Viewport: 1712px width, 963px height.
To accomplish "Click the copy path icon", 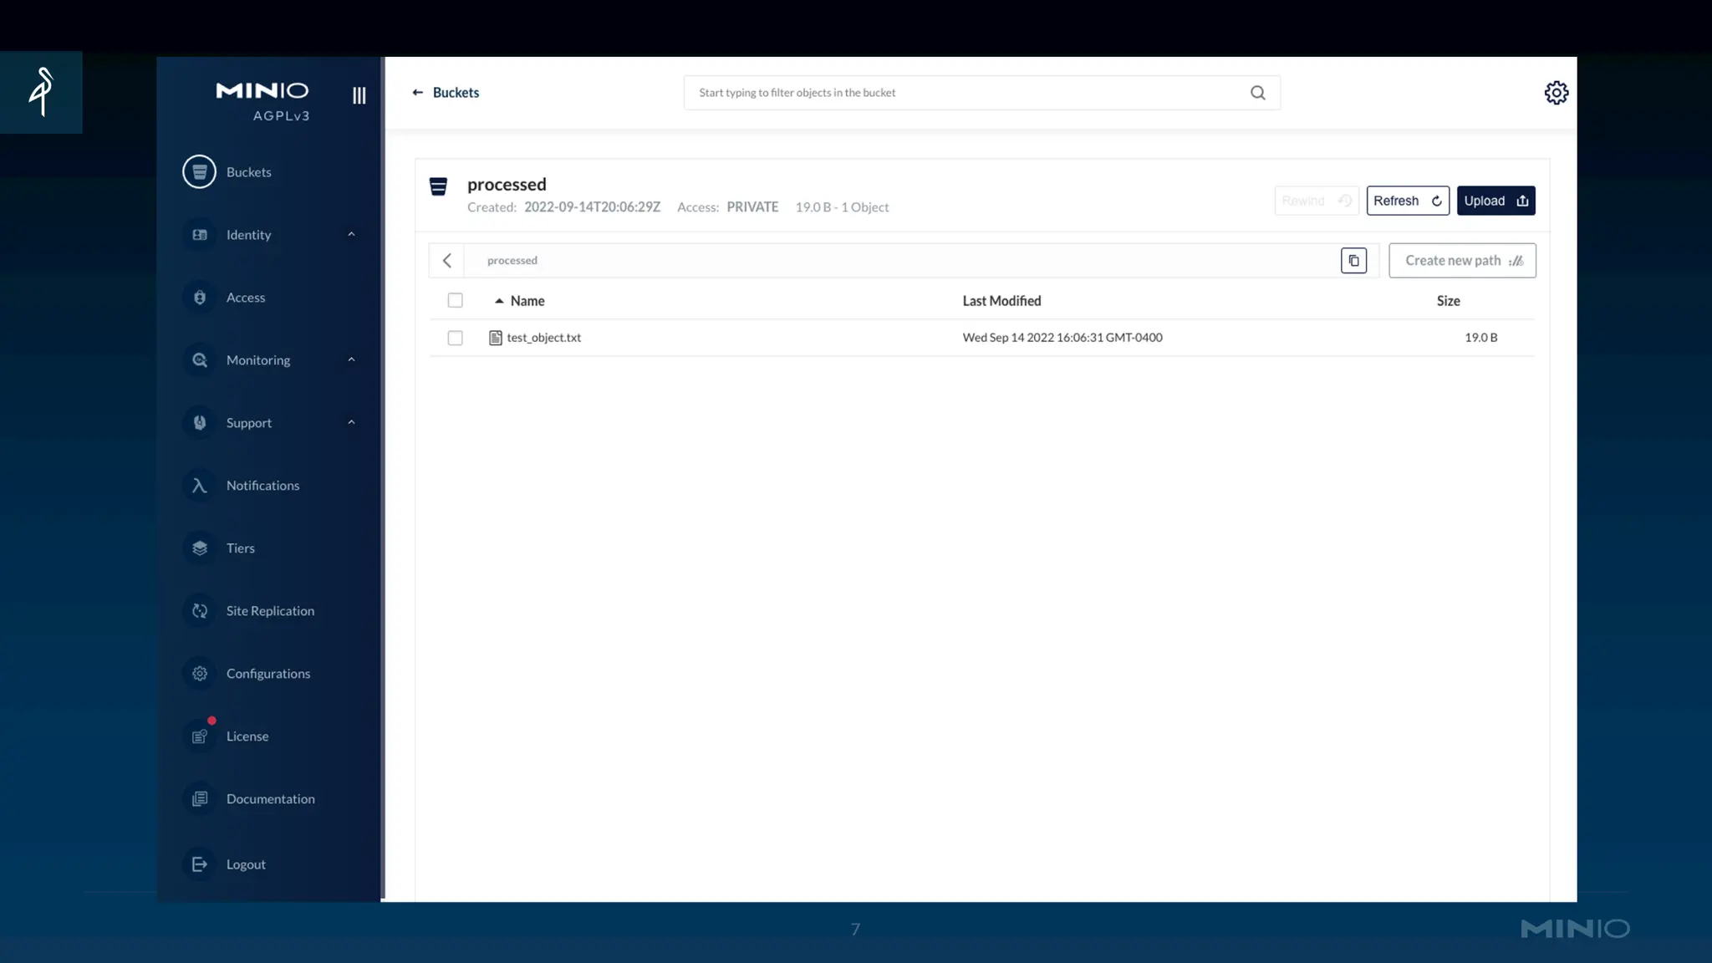I will tap(1353, 261).
